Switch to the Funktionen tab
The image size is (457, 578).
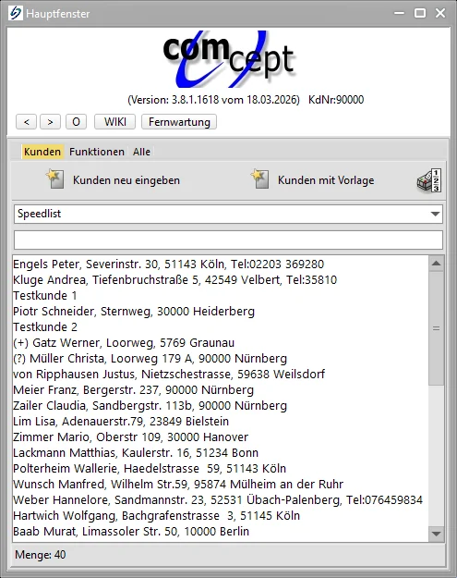click(x=97, y=152)
